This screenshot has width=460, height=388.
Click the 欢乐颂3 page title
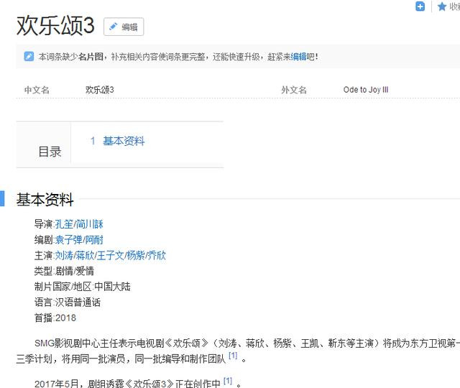point(55,26)
